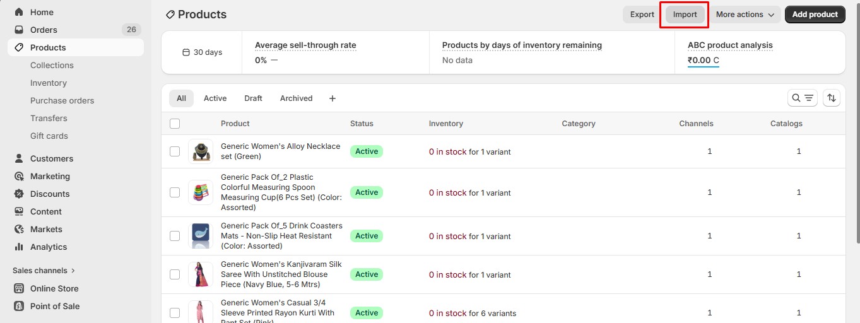Open the 30 days date range picker

click(x=202, y=52)
